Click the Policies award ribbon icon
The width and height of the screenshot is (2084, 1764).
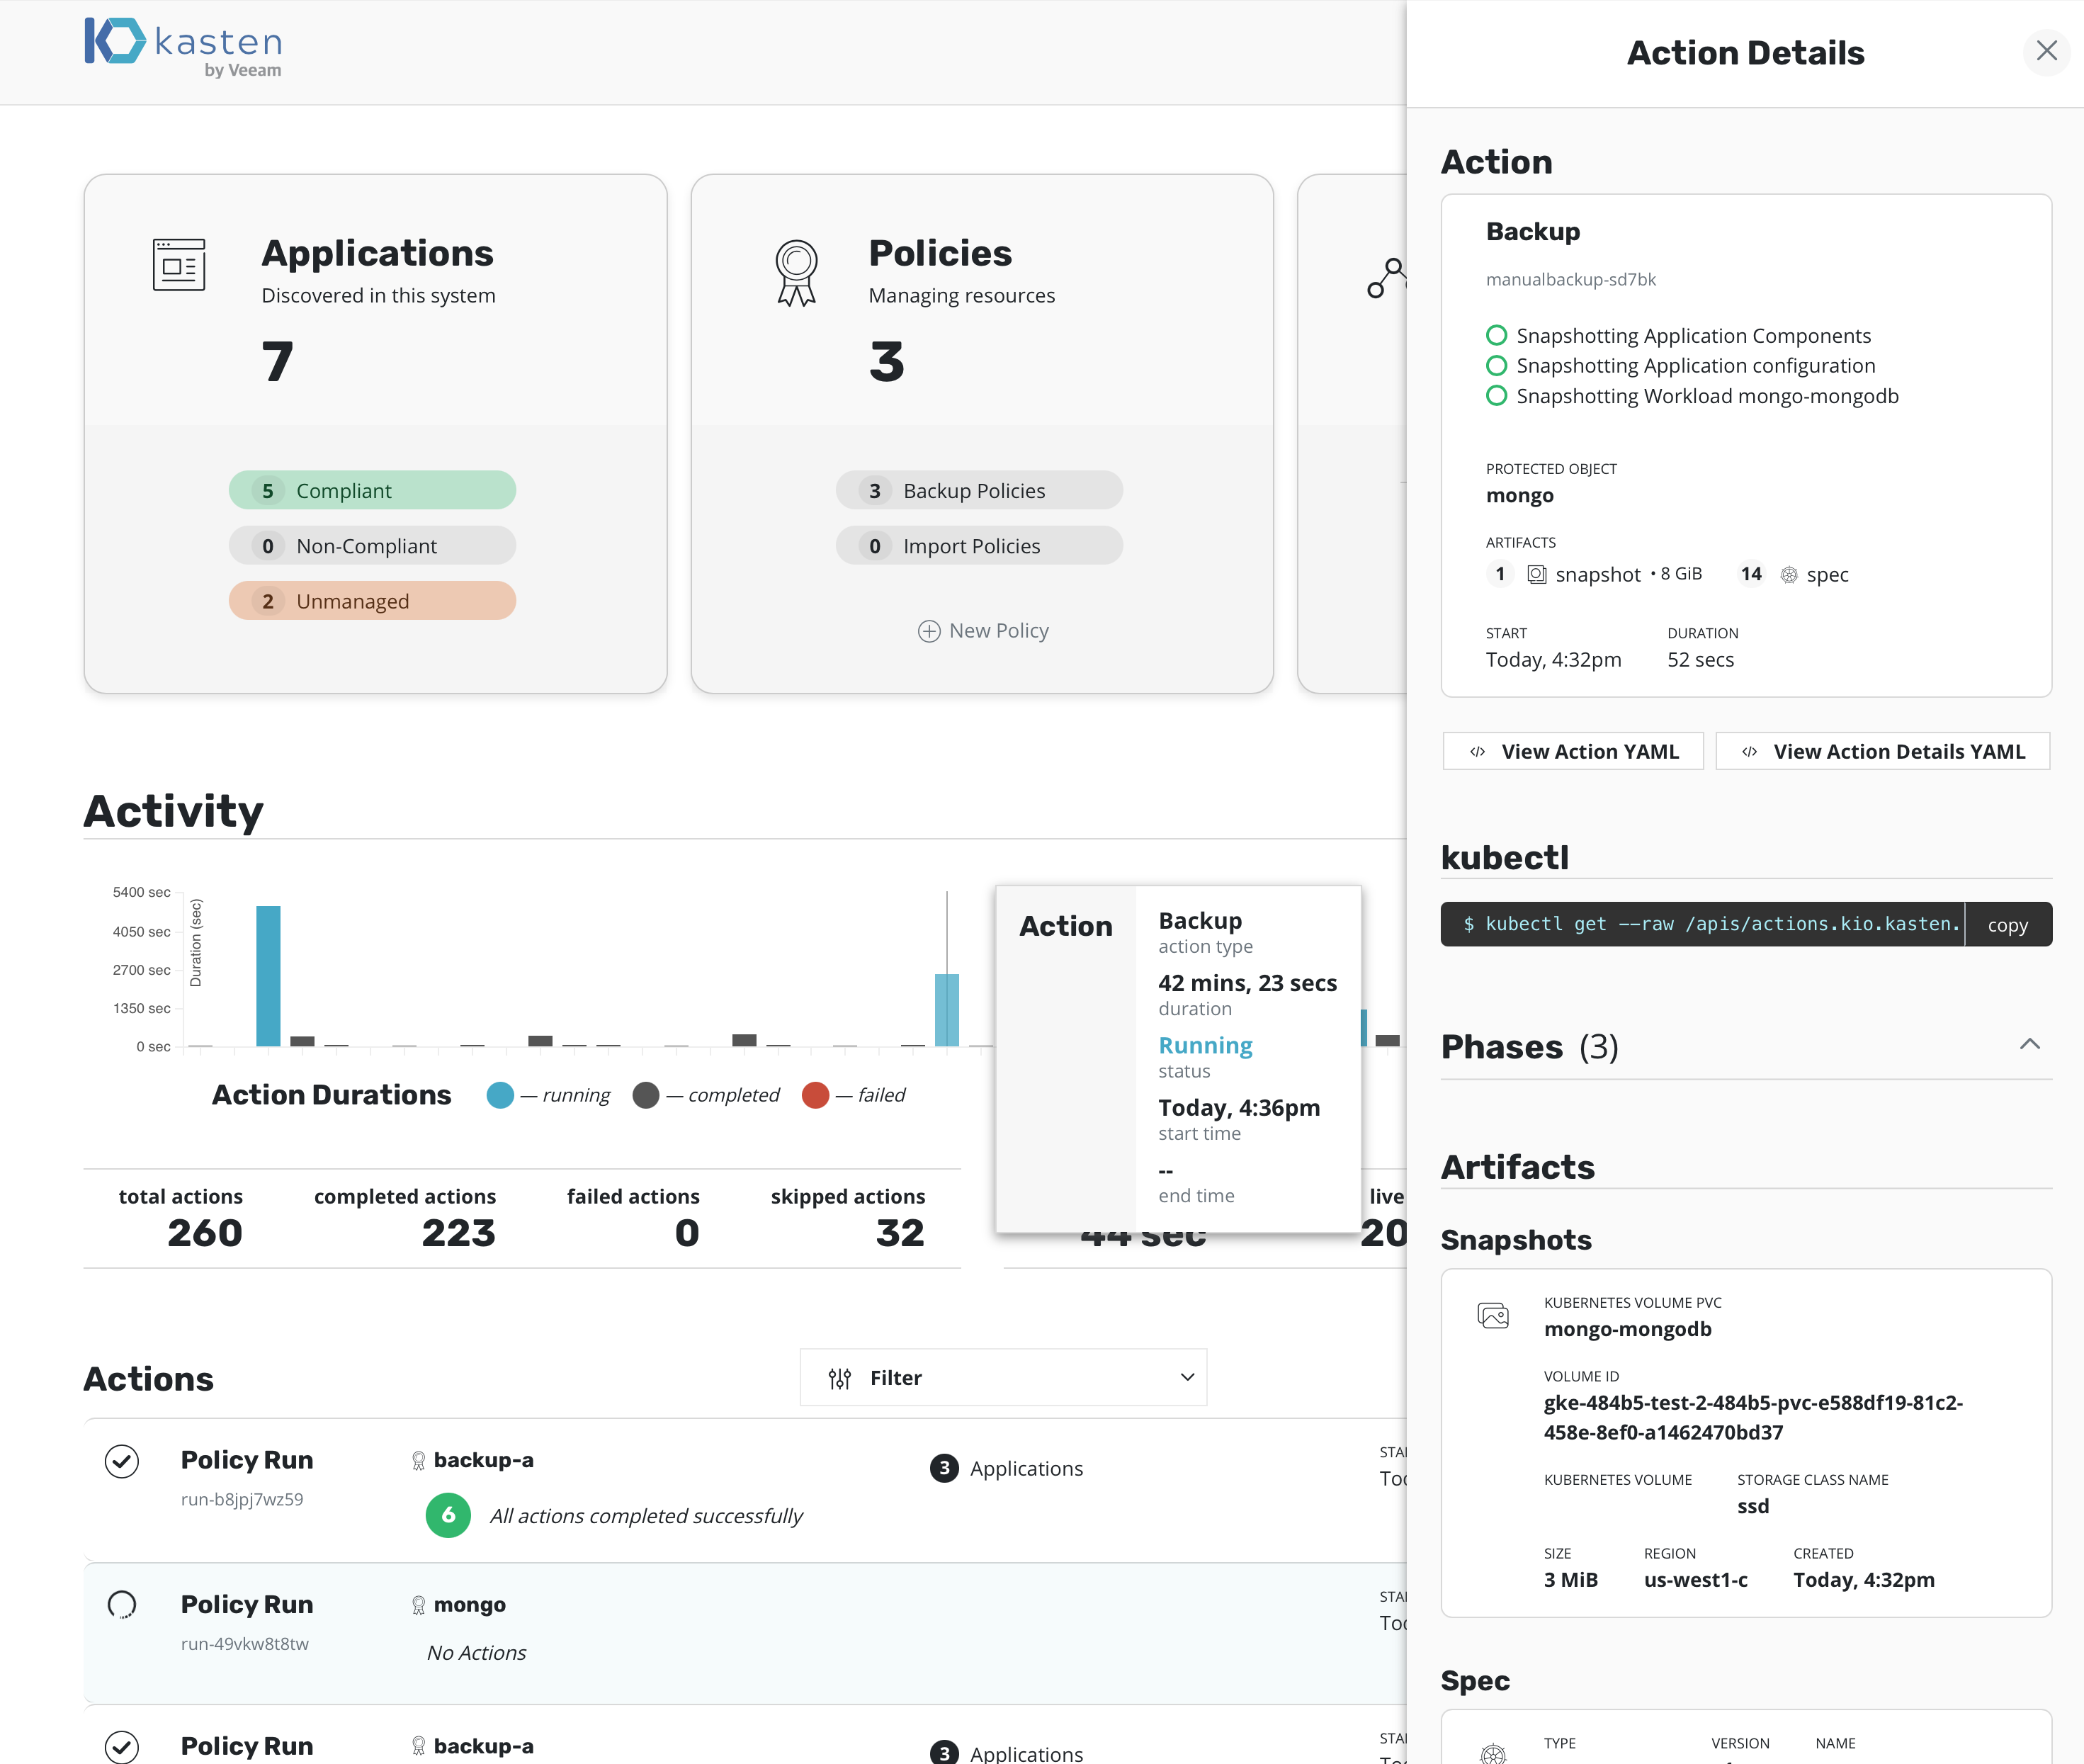[x=796, y=272]
